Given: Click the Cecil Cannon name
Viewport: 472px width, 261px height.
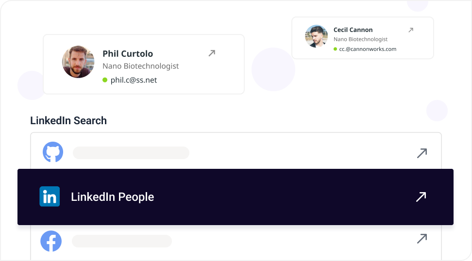Looking at the screenshot, I should click(353, 30).
